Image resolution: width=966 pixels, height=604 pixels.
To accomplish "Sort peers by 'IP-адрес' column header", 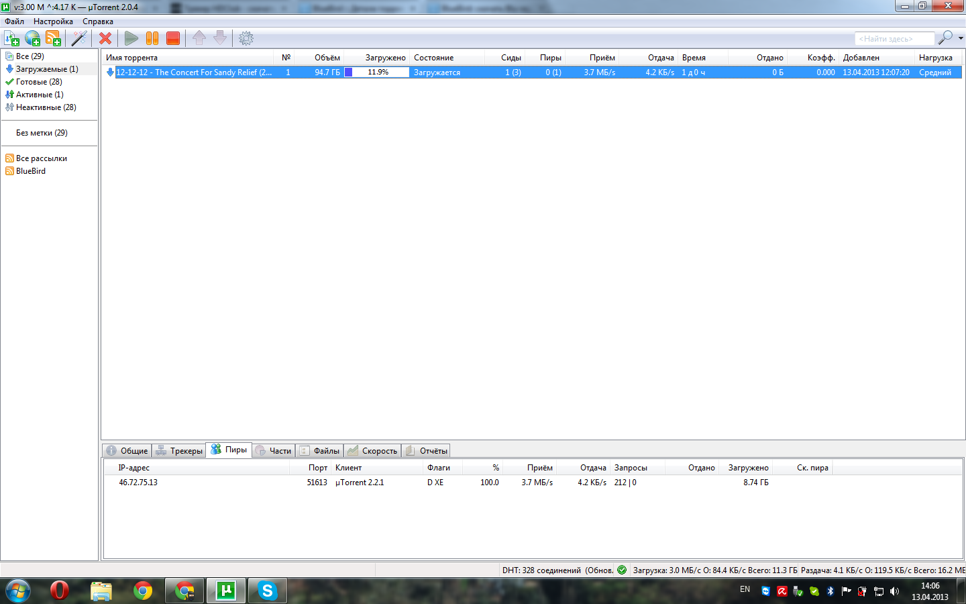I will 197,468.
